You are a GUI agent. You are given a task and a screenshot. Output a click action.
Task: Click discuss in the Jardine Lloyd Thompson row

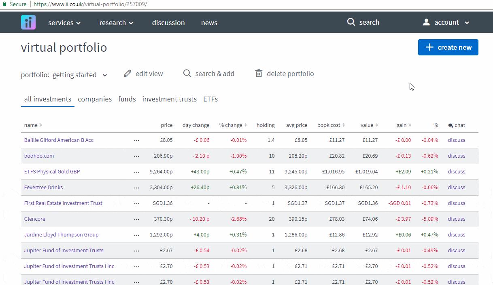[457, 235]
